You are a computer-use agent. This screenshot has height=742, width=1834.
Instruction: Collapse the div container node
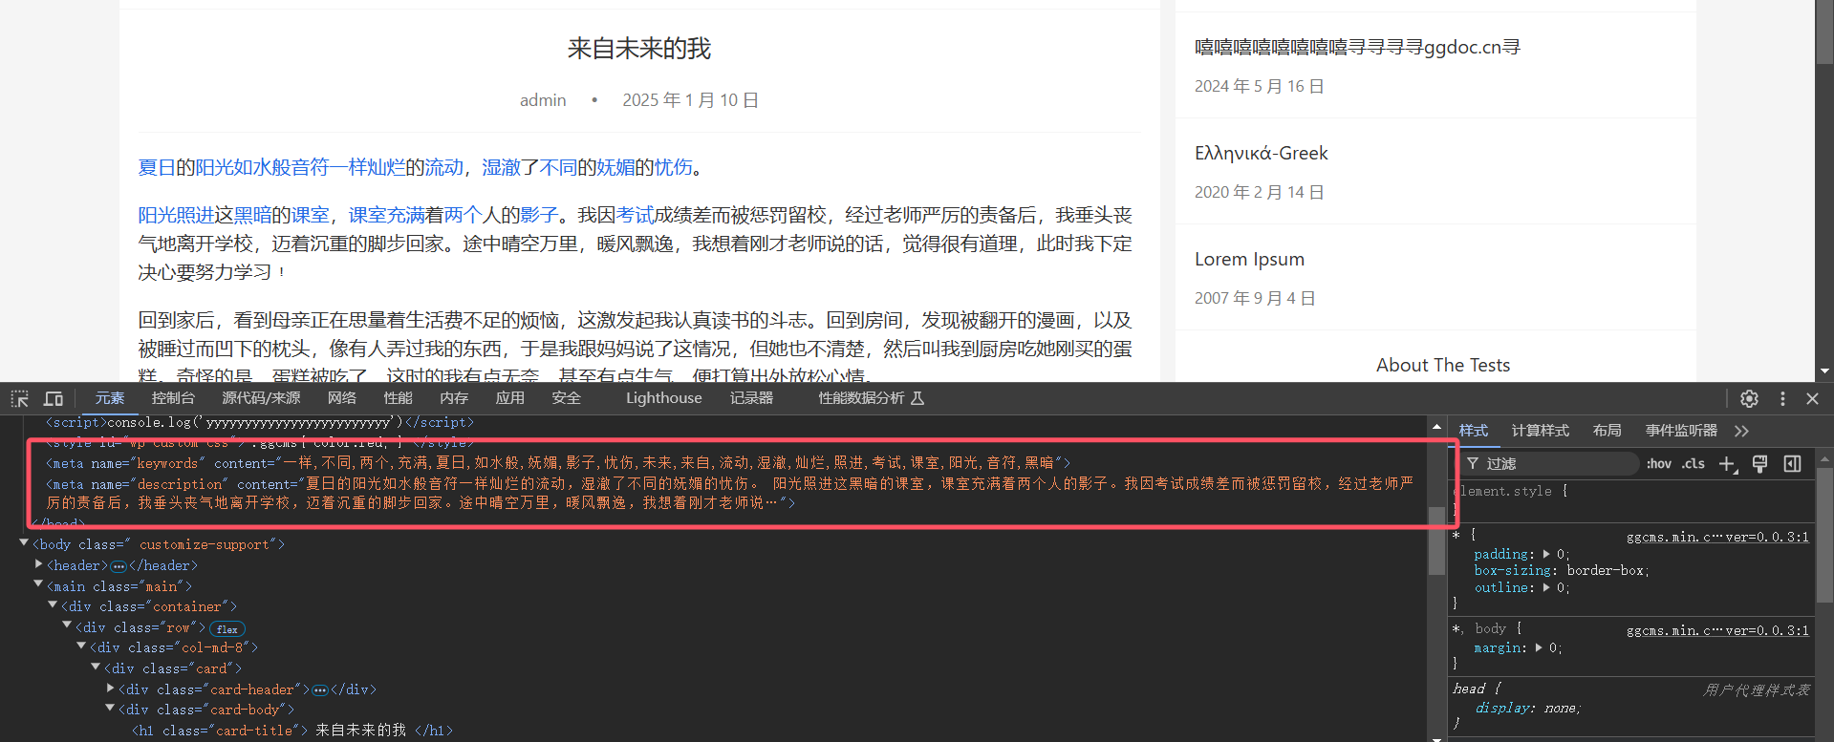click(54, 605)
